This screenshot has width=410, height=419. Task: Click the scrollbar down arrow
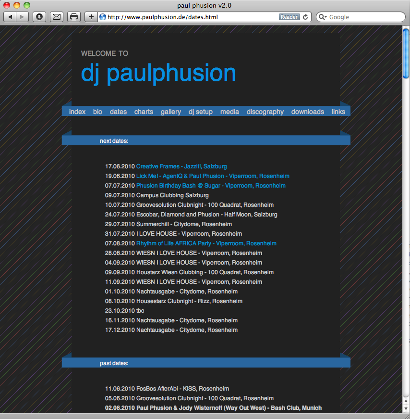pos(406,409)
